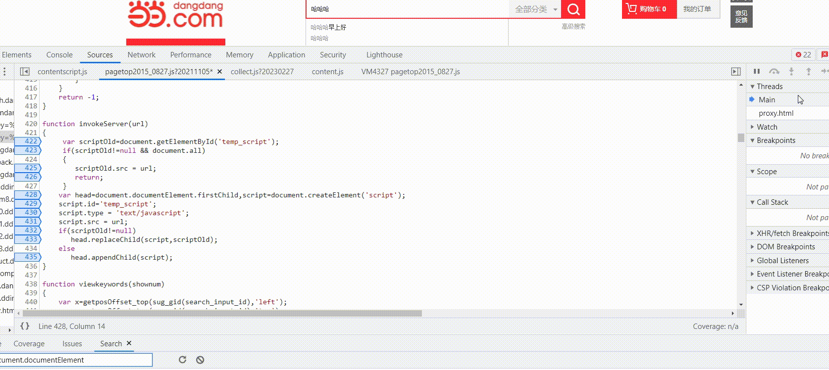The width and height of the screenshot is (829, 370).
Task: Toggle breakpoint on line 423
Action: coord(28,150)
